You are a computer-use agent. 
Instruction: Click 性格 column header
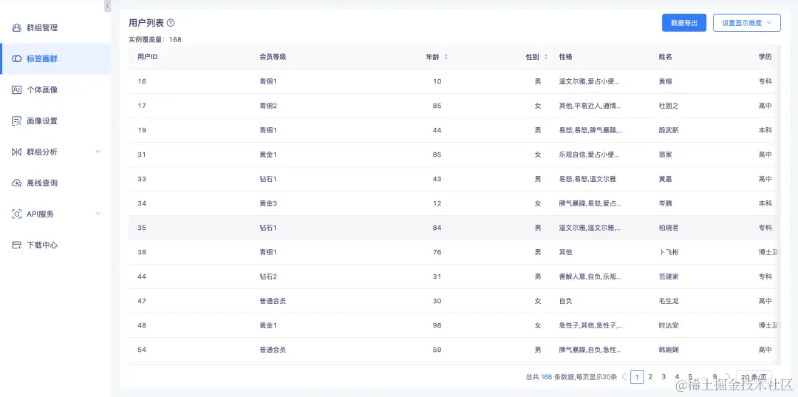pos(565,57)
